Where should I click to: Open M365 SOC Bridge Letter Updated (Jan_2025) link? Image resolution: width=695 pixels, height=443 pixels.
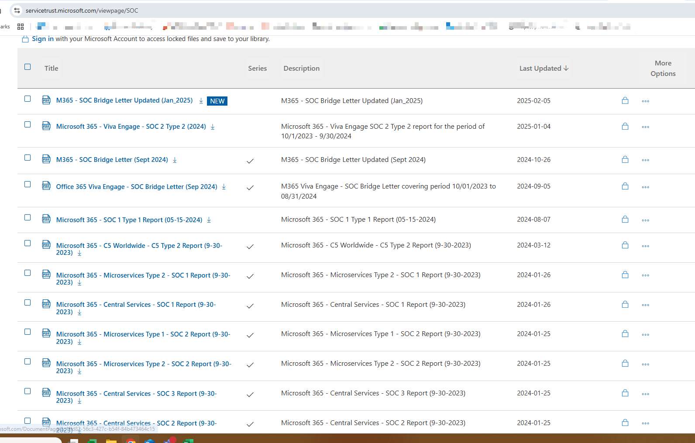coord(124,100)
